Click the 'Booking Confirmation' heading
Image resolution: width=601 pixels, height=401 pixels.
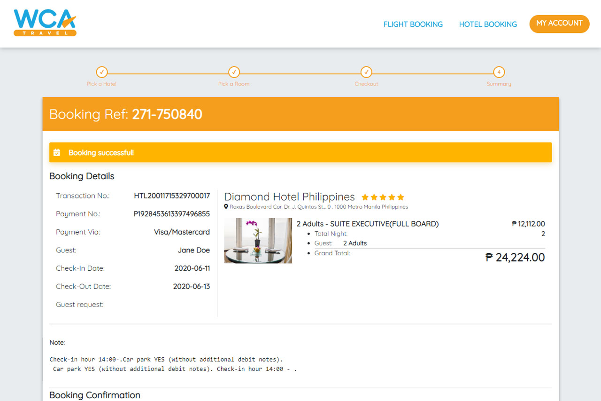(95, 395)
